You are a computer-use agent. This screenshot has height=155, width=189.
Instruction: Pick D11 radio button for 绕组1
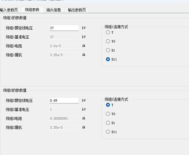pyautogui.click(x=108, y=59)
